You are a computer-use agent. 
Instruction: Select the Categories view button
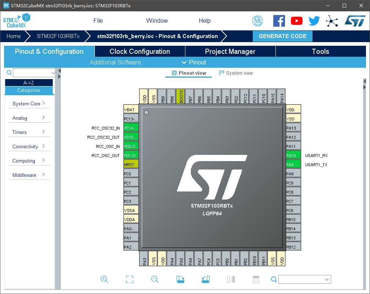click(29, 90)
